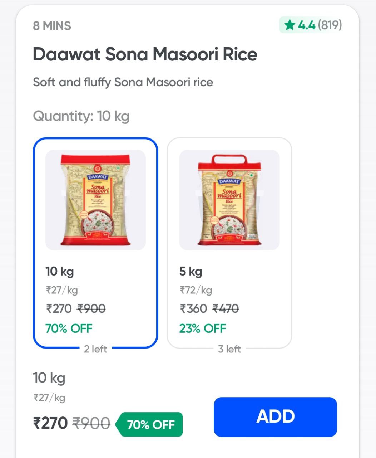Select the 5 kg pack image
376x458 pixels.
[229, 200]
